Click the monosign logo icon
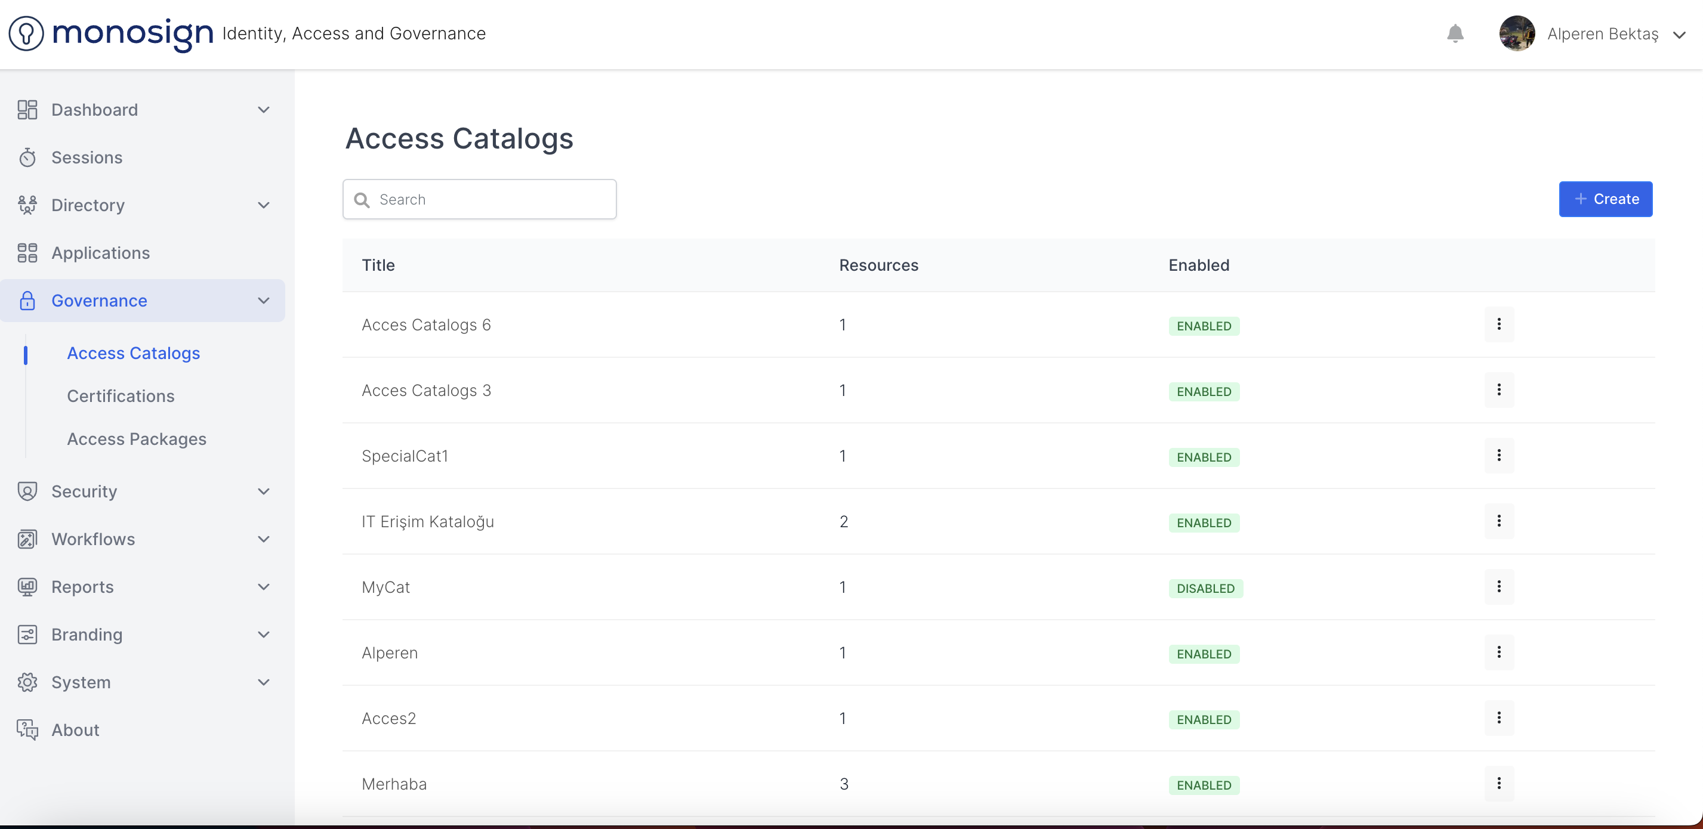 (x=26, y=33)
